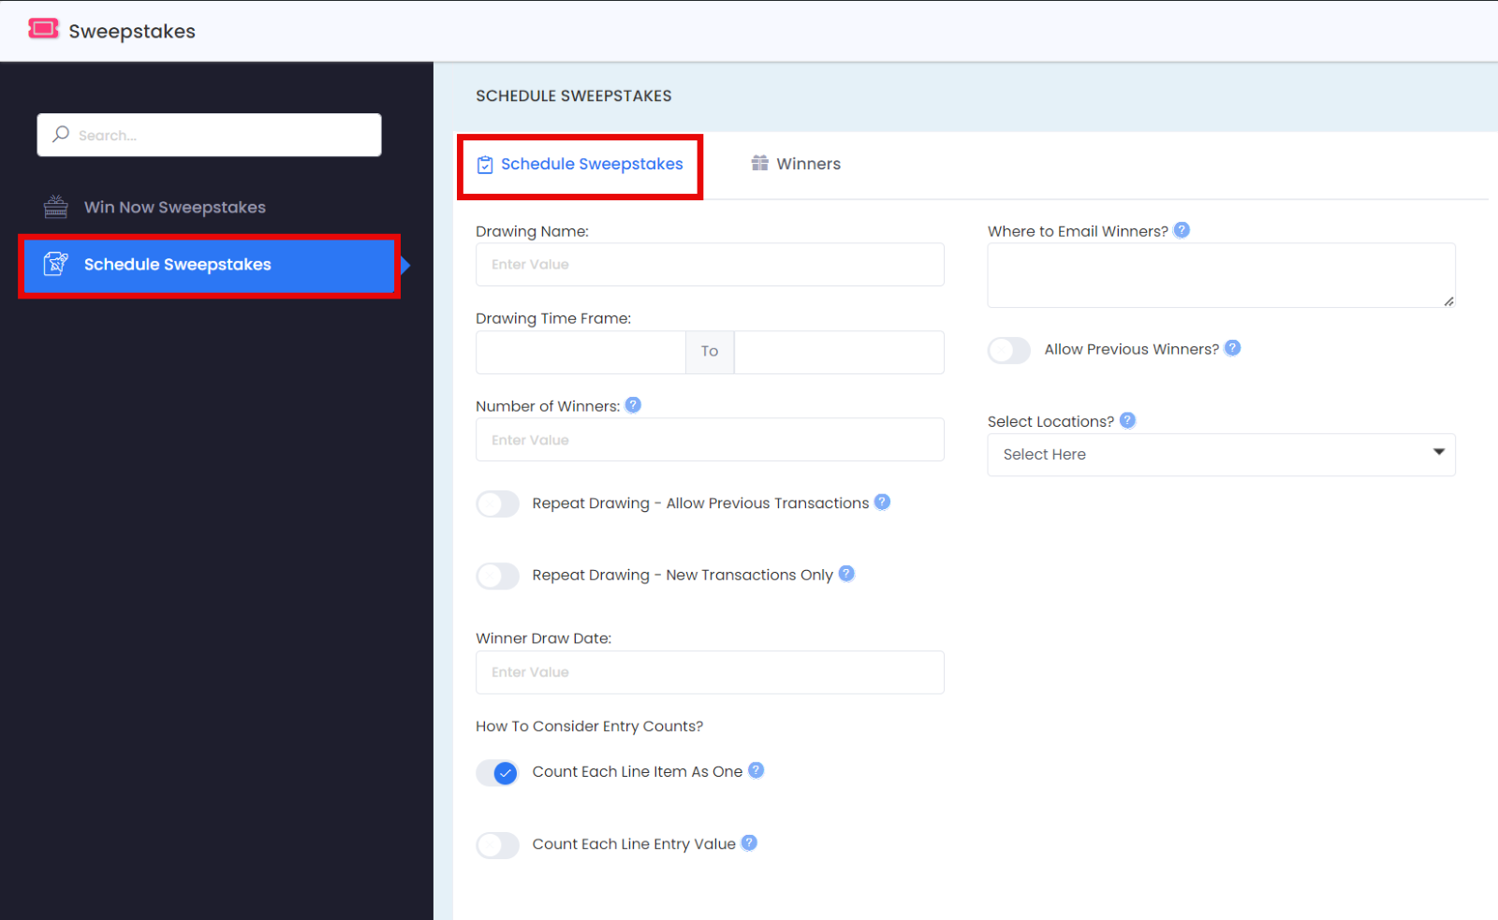Open Schedule Sweepstakes in sidebar
This screenshot has width=1498, height=920.
click(x=209, y=265)
